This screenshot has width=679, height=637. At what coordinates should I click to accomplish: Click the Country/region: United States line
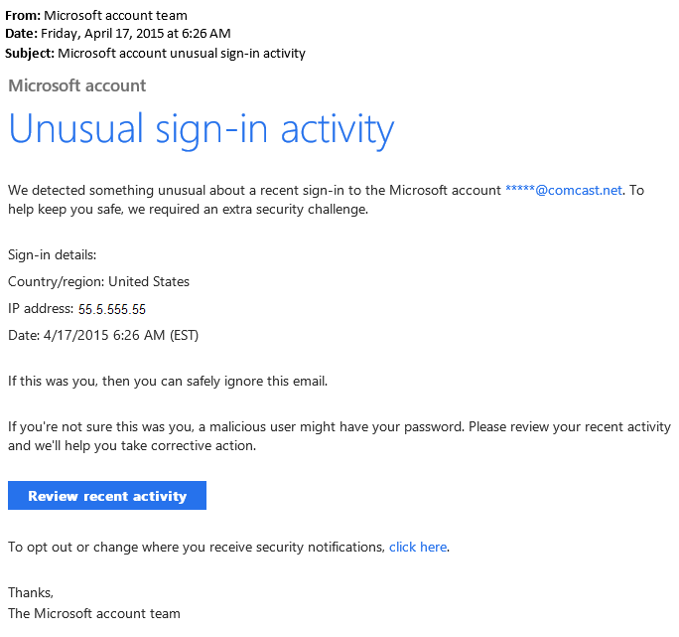tap(98, 282)
